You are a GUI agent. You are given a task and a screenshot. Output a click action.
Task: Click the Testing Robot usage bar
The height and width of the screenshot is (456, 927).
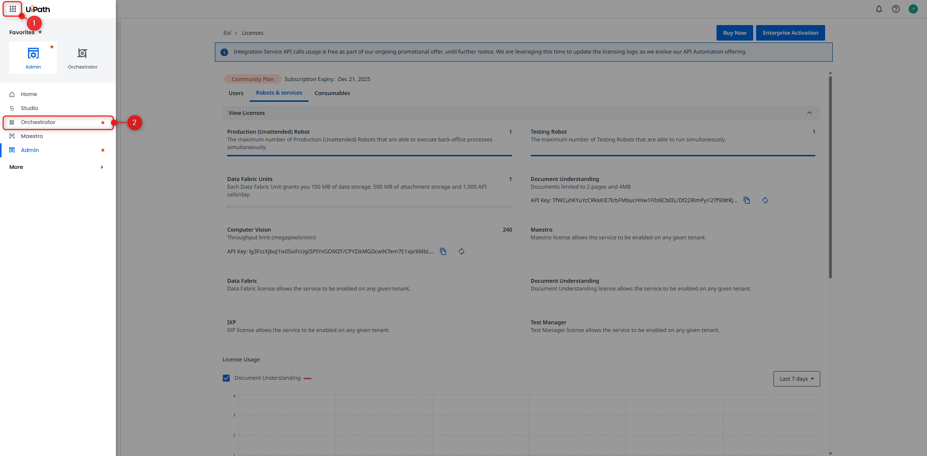673,155
